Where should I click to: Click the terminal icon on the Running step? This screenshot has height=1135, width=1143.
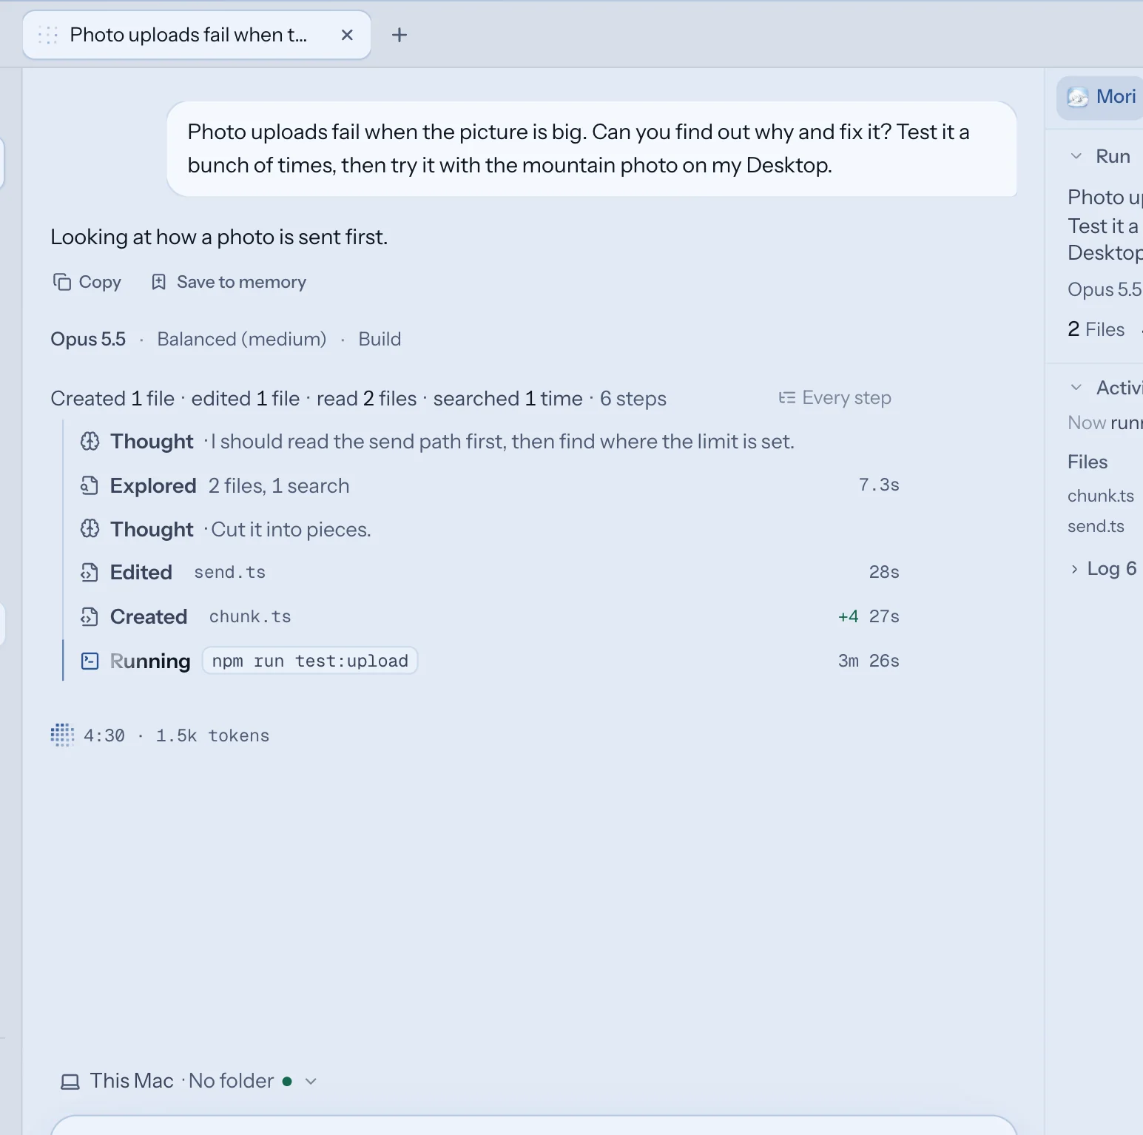tap(90, 661)
